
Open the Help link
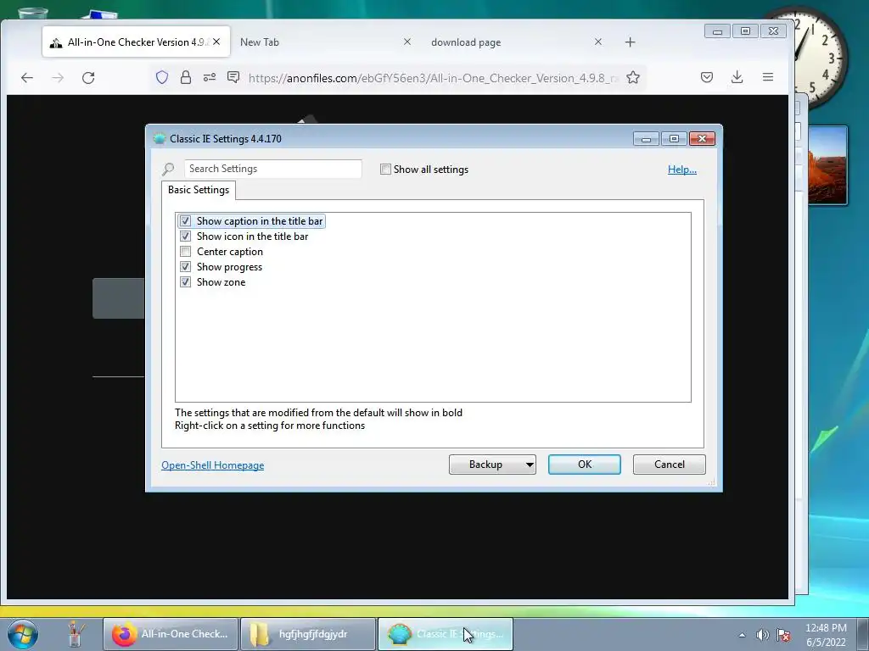682,170
